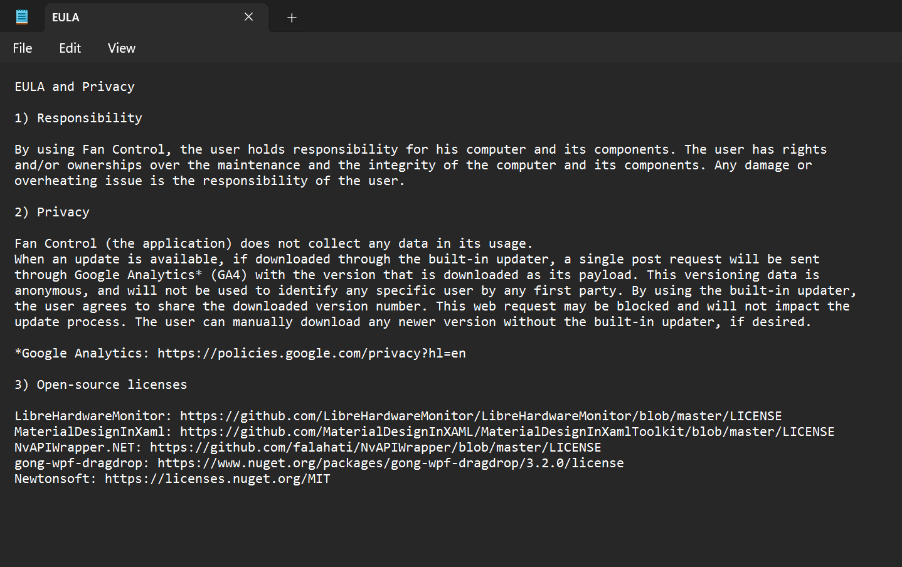Place cursor on '1) Responsibility' heading
Screen dimensions: 902x567
(78, 118)
